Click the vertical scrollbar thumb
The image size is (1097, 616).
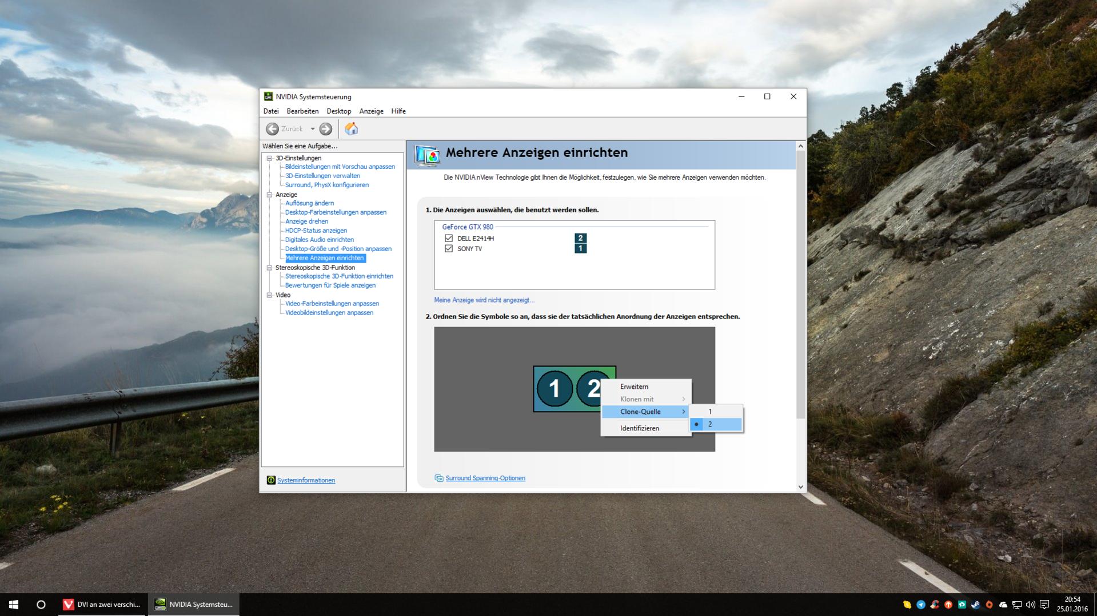(800, 284)
